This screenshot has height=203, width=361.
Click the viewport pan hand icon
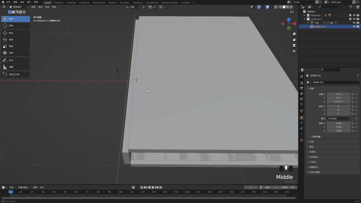[294, 40]
